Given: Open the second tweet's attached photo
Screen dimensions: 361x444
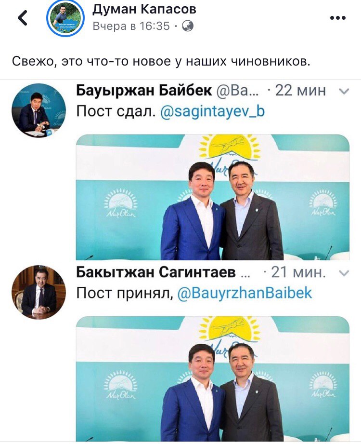Looking at the screenshot, I should tap(213, 378).
